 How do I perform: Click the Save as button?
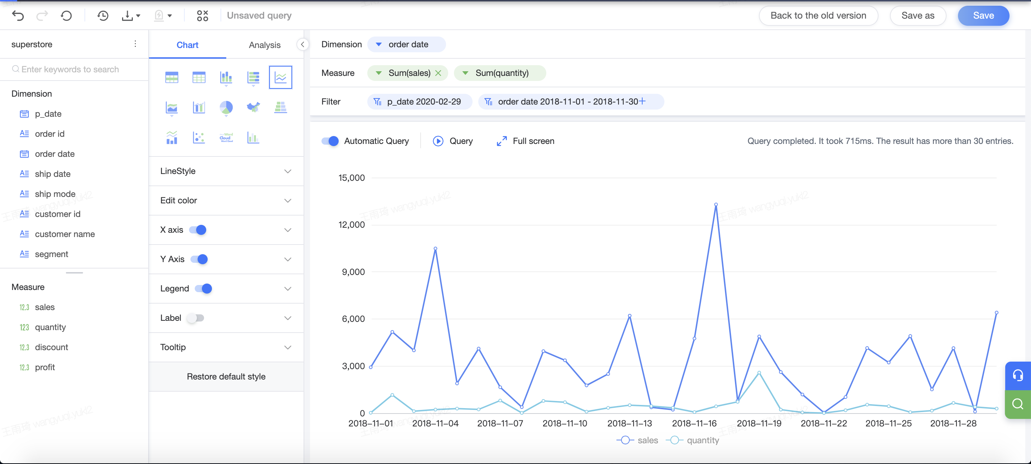pos(918,16)
